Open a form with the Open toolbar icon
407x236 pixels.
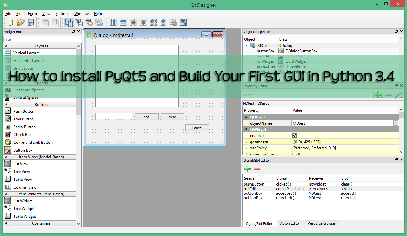pyautogui.click(x=20, y=22)
